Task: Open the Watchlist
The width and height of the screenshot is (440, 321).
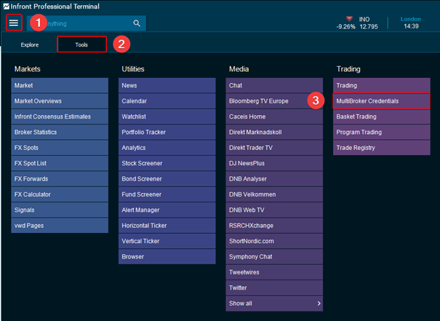Action: (x=167, y=116)
